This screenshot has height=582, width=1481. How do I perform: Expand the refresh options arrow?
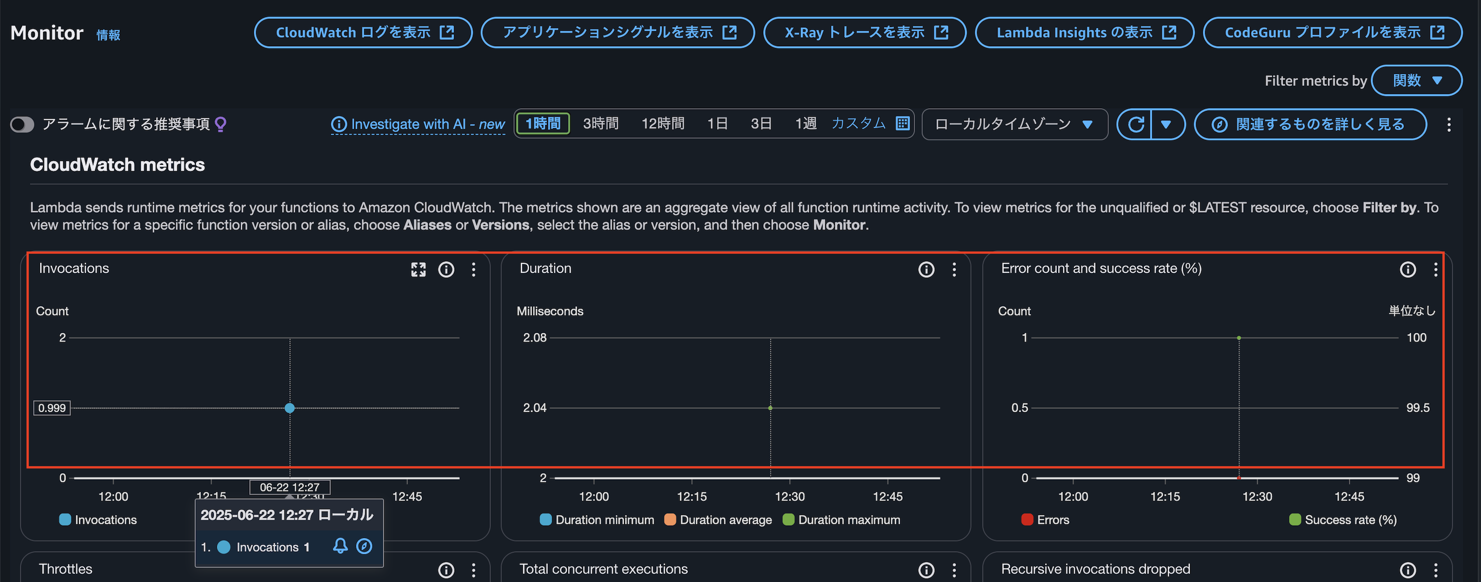click(x=1168, y=124)
